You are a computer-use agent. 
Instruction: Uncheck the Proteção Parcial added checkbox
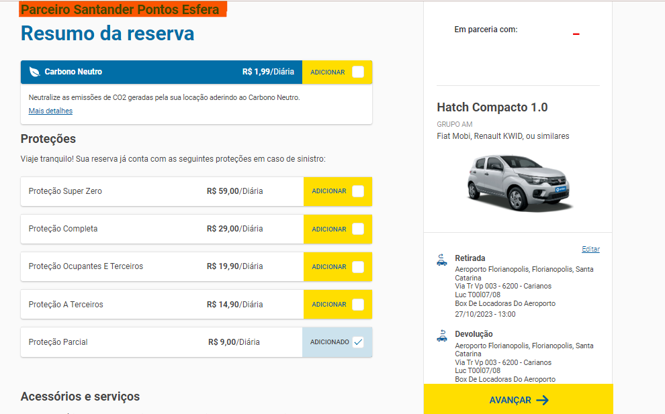click(358, 342)
